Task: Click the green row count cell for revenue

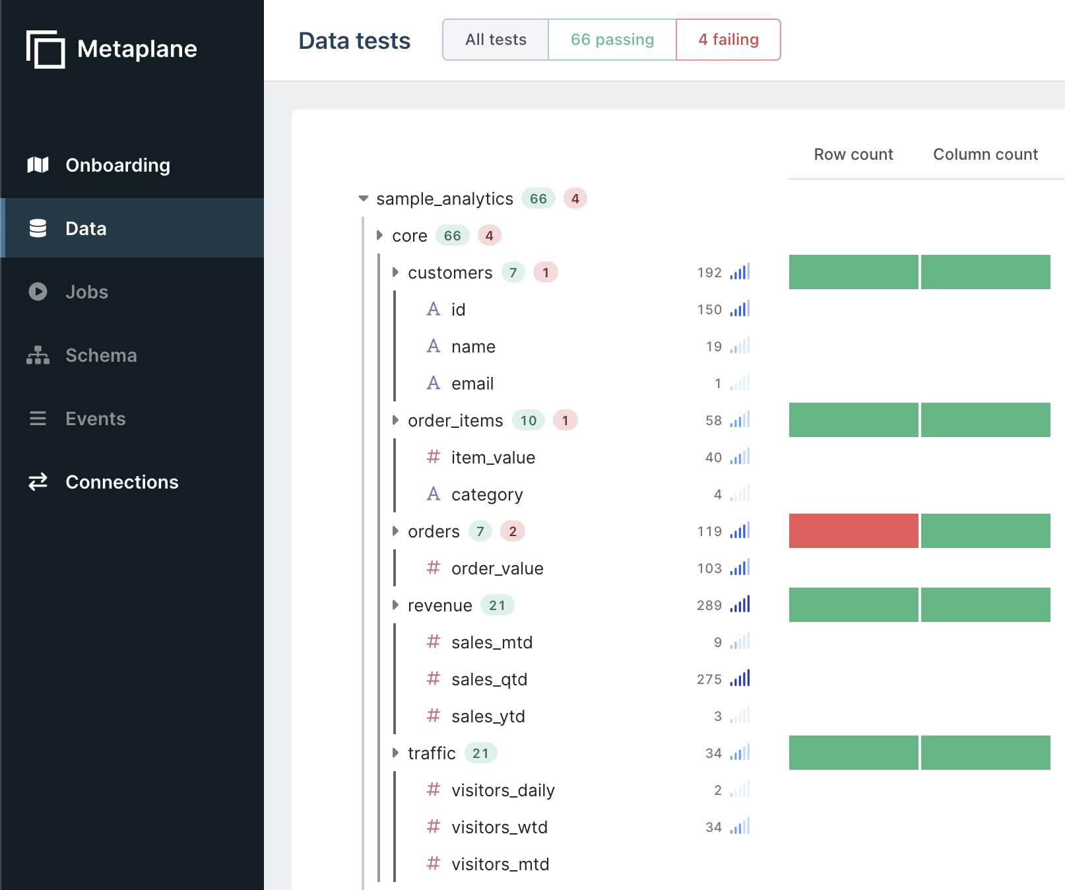Action: point(853,605)
